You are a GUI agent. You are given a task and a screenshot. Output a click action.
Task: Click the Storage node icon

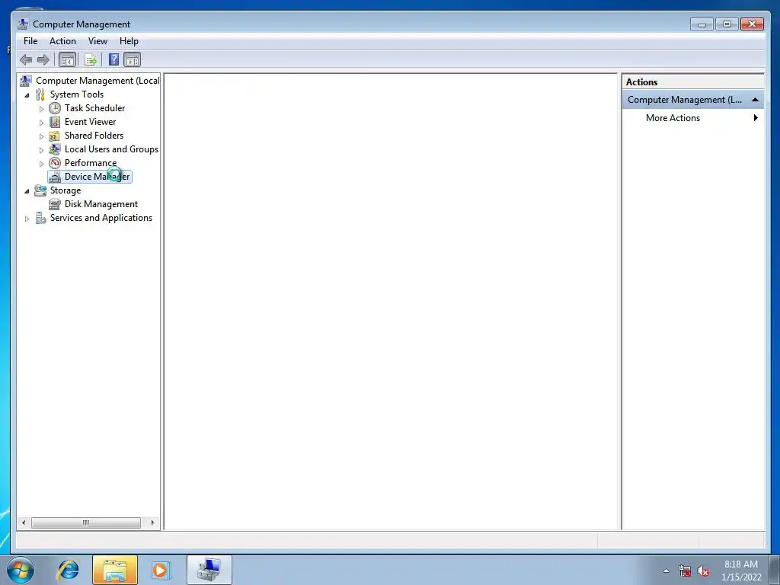pyautogui.click(x=40, y=190)
